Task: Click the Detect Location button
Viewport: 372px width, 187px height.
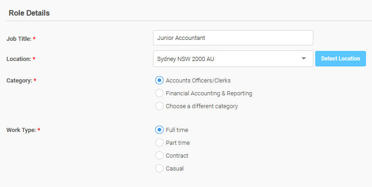Action: pyautogui.click(x=340, y=59)
